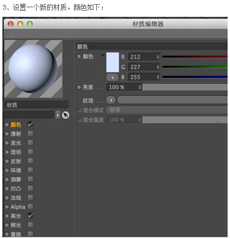Open the material name arrow button
Screen dimensions: 230x238
point(58,115)
